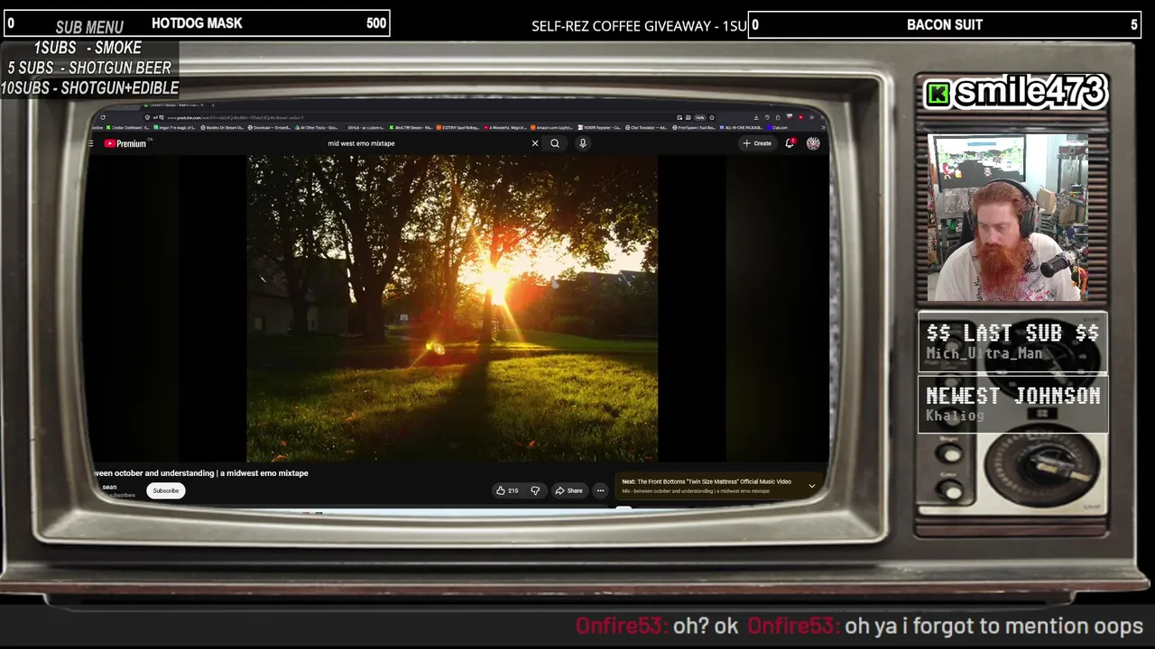Open the Marbles On Stream bookmark

tap(222, 128)
